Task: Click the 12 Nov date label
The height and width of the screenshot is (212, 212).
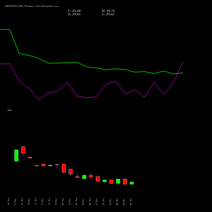Action: click(x=22, y=201)
